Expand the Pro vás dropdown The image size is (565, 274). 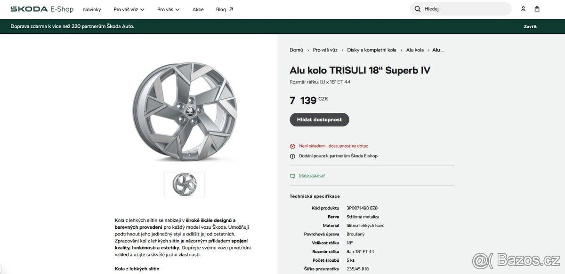point(167,9)
